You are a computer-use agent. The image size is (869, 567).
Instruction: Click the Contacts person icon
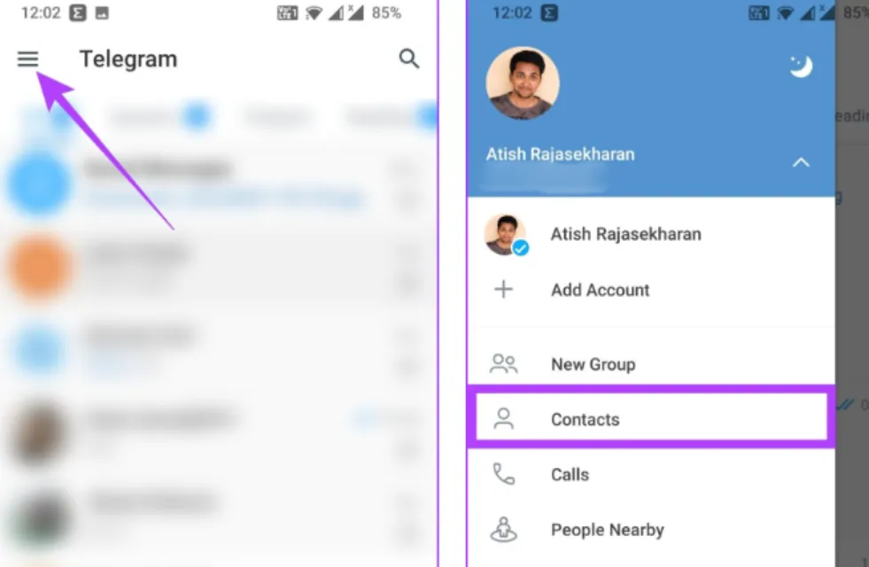coord(503,419)
